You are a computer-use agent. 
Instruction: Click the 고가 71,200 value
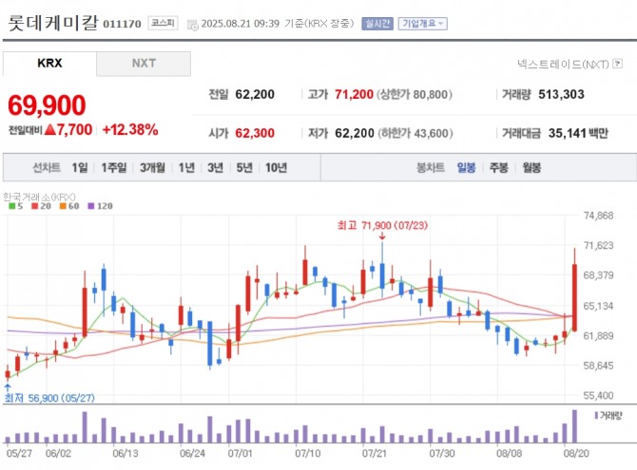(354, 94)
